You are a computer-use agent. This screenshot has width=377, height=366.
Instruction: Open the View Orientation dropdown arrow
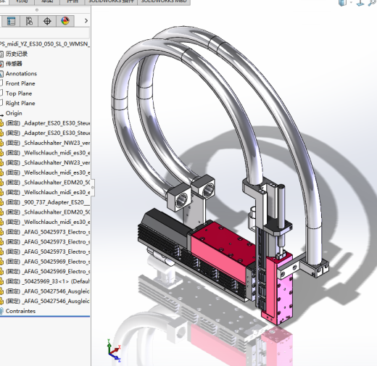(351, 2)
